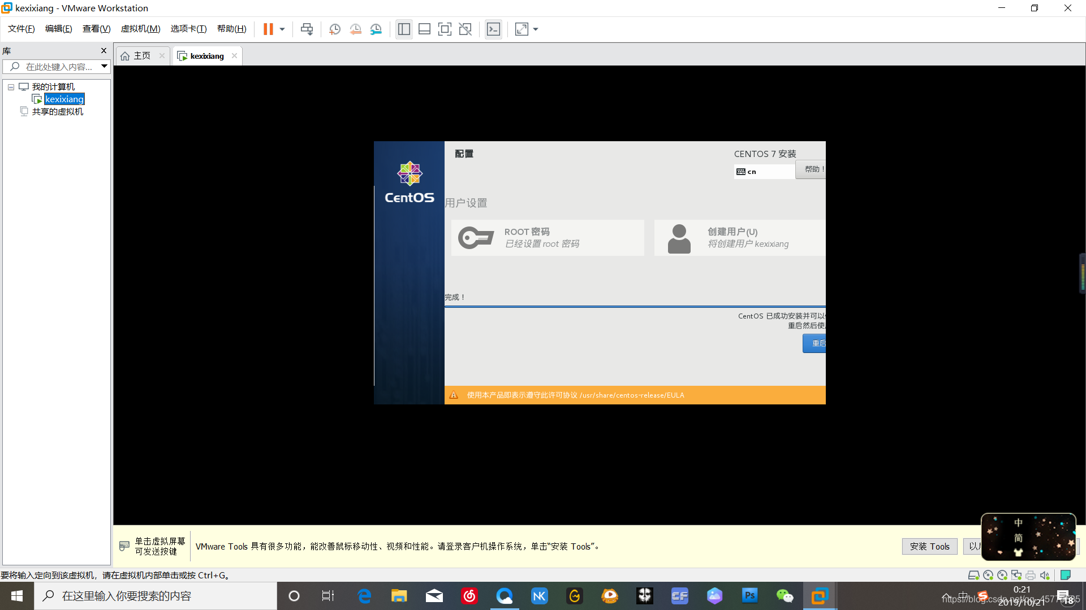
Task: Show hidden system tray icons
Action: coord(946,596)
